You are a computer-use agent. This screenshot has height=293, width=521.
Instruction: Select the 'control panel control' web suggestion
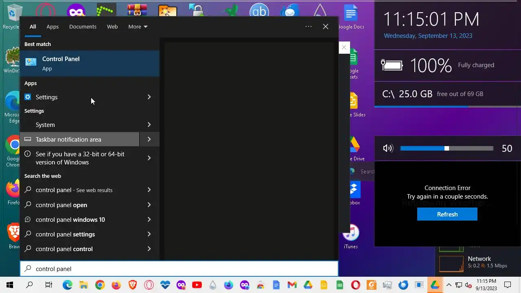tap(80, 249)
